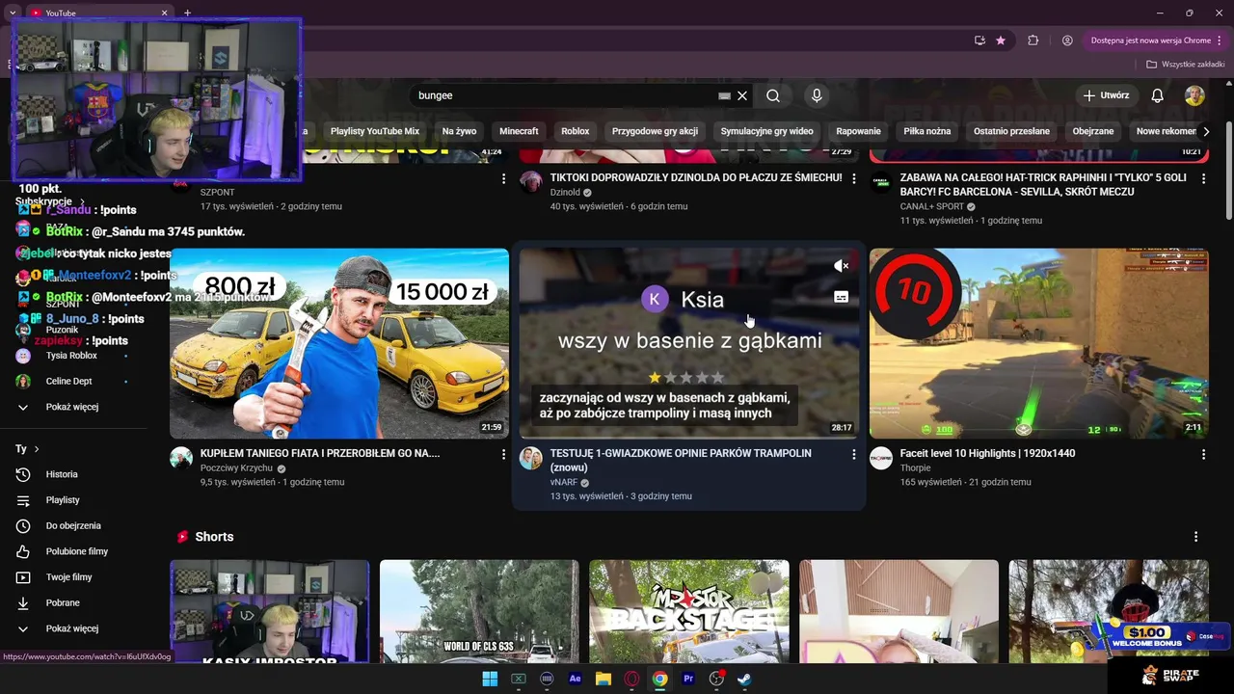Bookmark this page with the star icon
The height and width of the screenshot is (694, 1234).
tap(1001, 40)
